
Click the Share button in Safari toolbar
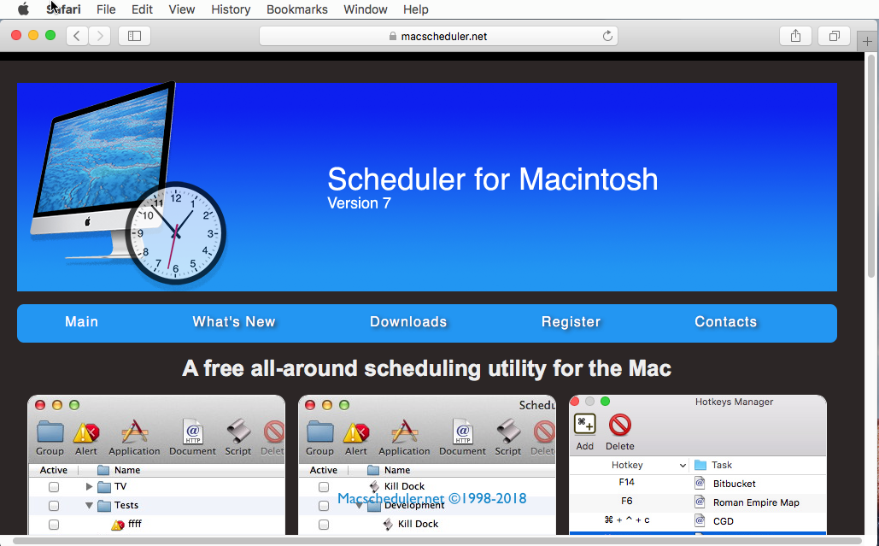point(795,36)
